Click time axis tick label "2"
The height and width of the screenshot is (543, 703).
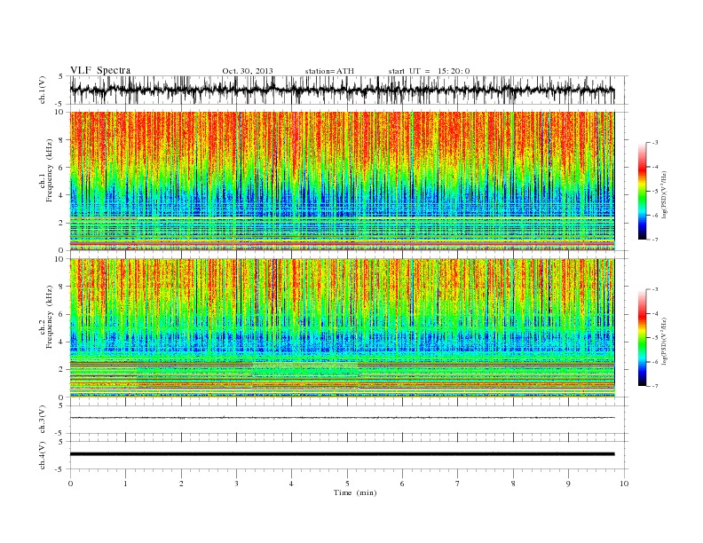181,484
